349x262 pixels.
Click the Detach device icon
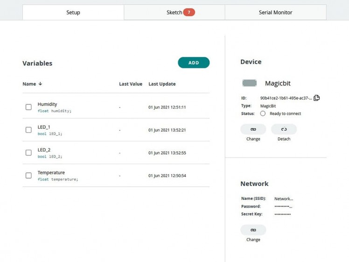(284, 129)
